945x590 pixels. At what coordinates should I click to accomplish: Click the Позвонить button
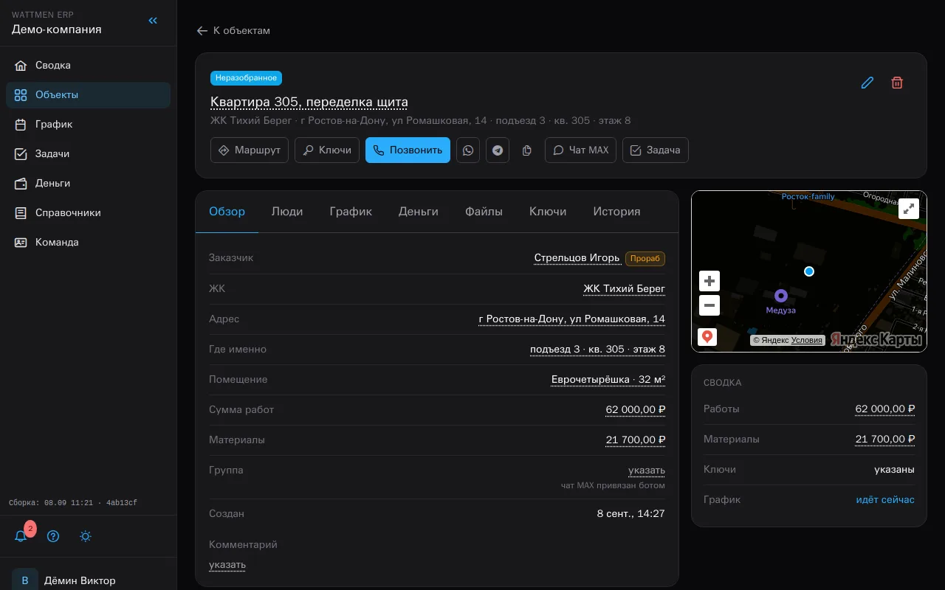(x=408, y=150)
